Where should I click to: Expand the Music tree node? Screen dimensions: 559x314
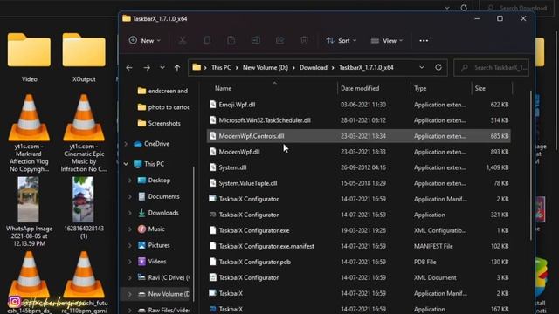point(130,229)
